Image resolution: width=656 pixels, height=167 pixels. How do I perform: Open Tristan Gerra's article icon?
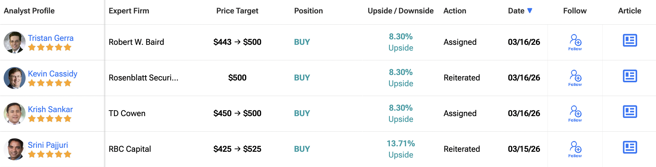[x=630, y=41]
